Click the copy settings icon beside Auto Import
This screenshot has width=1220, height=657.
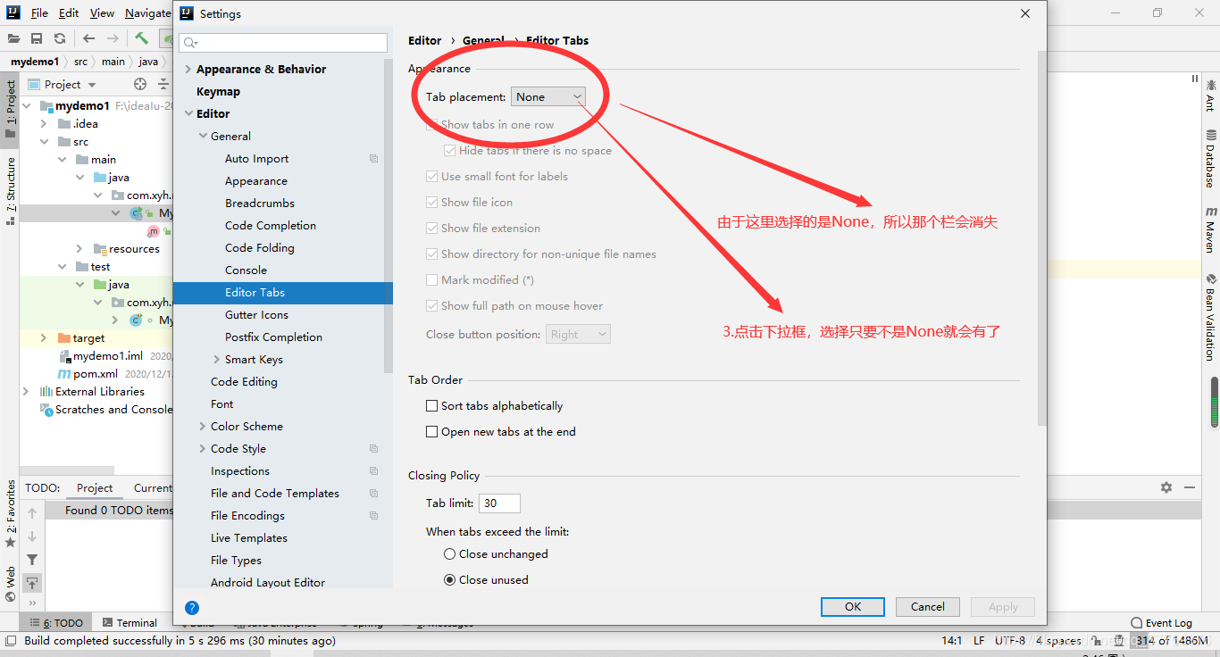(x=373, y=159)
